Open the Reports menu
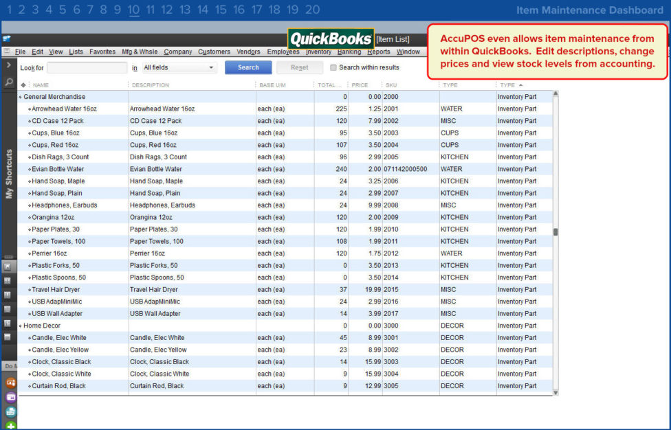 pyautogui.click(x=379, y=52)
